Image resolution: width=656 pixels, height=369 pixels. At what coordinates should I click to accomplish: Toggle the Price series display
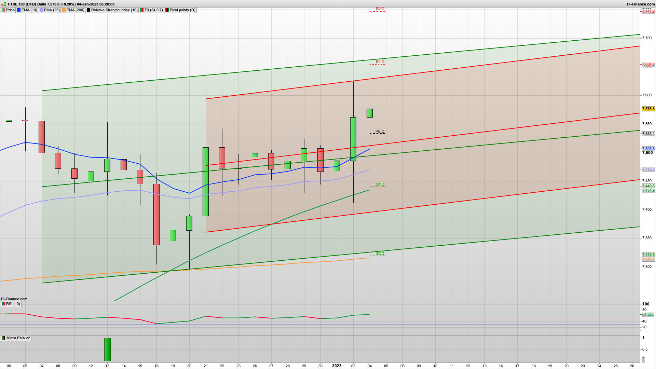pyautogui.click(x=10, y=10)
